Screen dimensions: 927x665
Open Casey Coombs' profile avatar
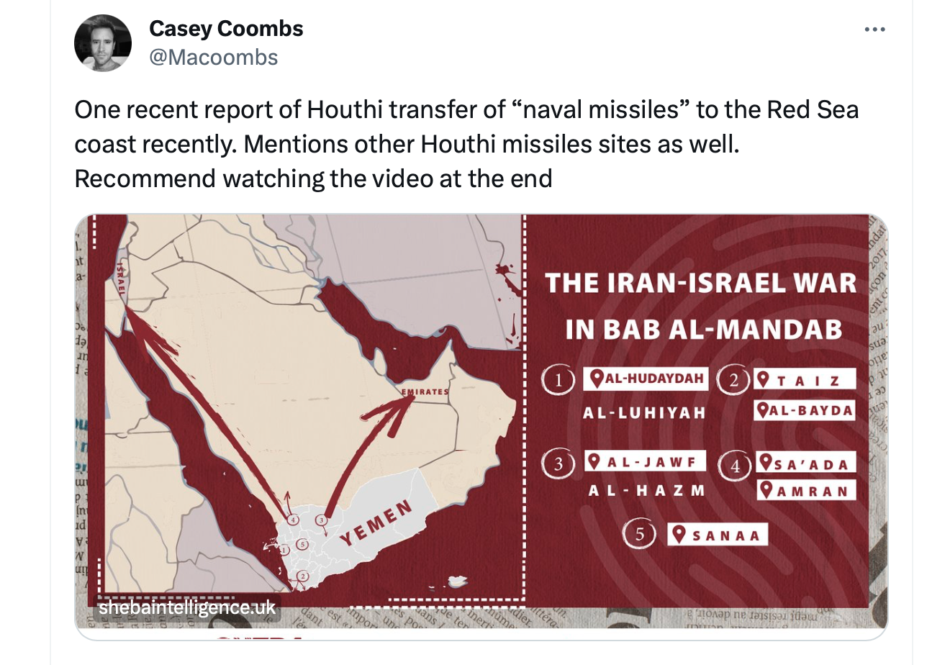(103, 43)
